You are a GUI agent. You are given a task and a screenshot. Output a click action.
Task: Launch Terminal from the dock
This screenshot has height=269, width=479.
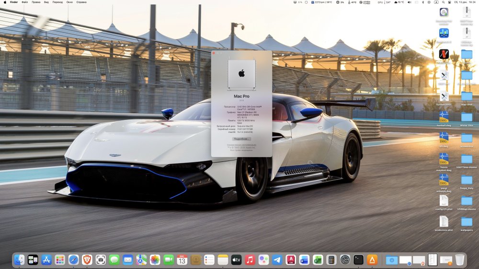pos(358,260)
